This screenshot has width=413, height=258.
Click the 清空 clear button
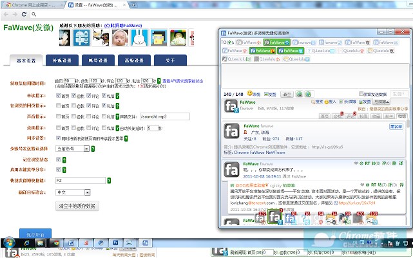coord(287,94)
